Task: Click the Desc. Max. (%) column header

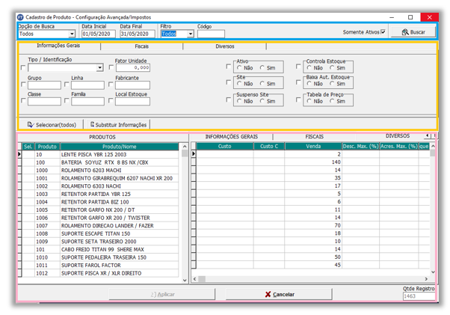Action: (x=360, y=146)
